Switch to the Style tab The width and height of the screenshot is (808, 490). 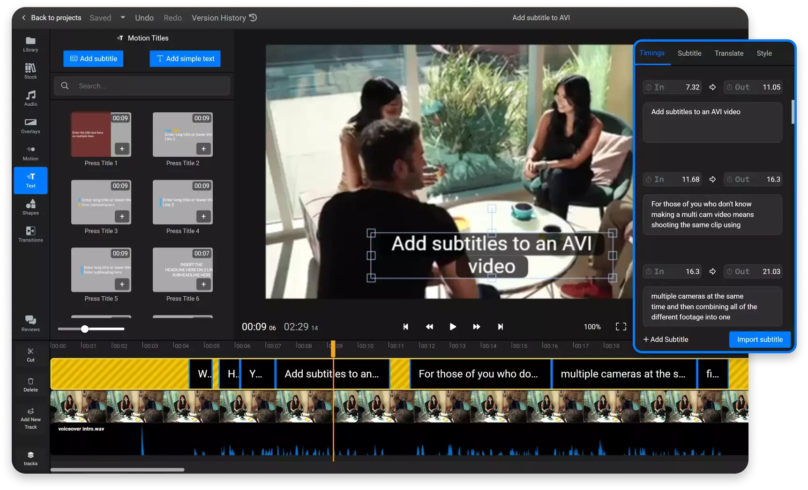764,53
